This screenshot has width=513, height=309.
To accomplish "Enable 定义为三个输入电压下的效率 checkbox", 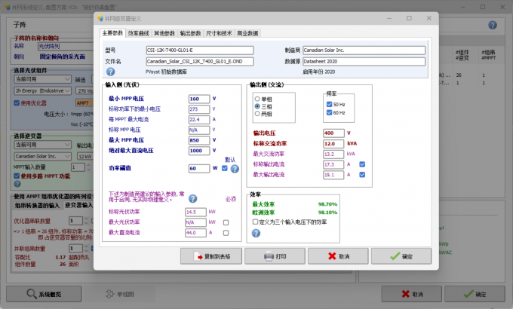I will tap(256, 222).
